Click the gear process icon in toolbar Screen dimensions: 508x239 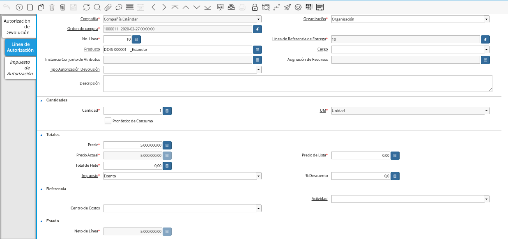[x=298, y=7]
